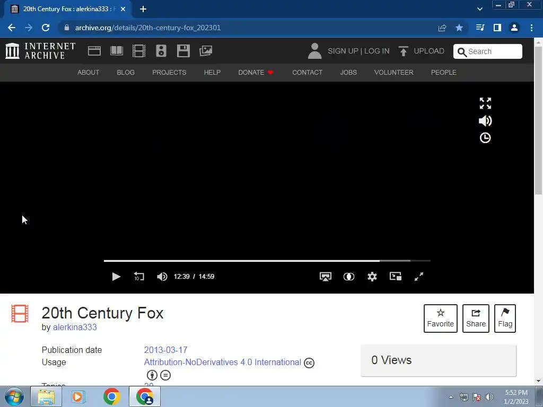Seek on the video progress bar
This screenshot has height=407, width=543.
[267, 261]
